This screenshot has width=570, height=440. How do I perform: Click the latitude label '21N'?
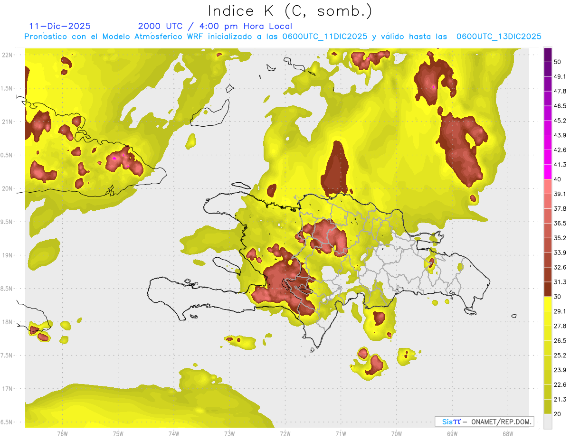7,122
